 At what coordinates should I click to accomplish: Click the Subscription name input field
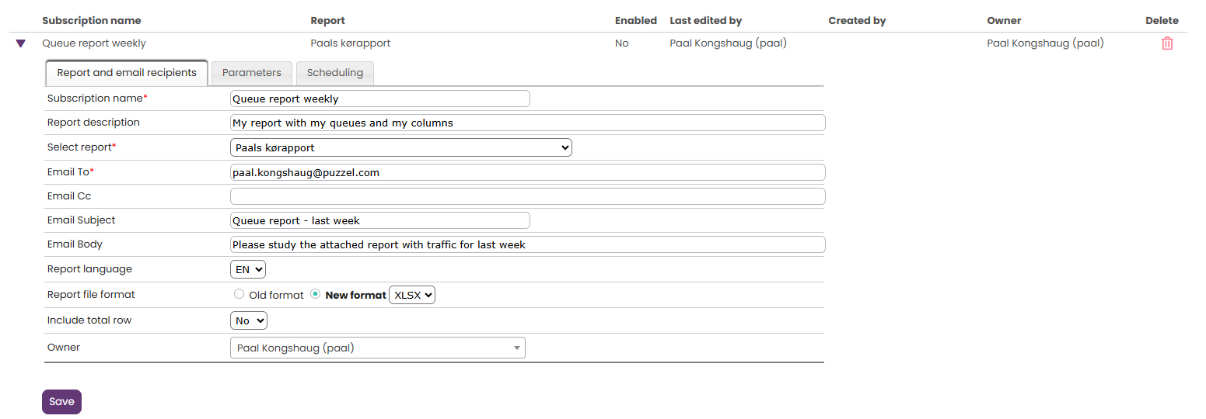pos(380,99)
